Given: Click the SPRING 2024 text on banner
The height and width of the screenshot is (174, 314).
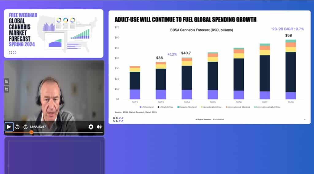Looking at the screenshot, I should click(22, 44).
